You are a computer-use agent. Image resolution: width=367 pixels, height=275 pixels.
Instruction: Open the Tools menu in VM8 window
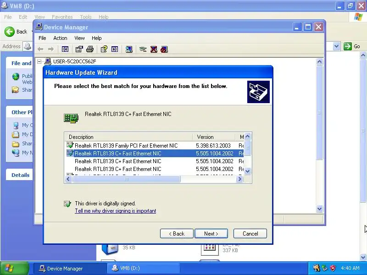pos(86,17)
